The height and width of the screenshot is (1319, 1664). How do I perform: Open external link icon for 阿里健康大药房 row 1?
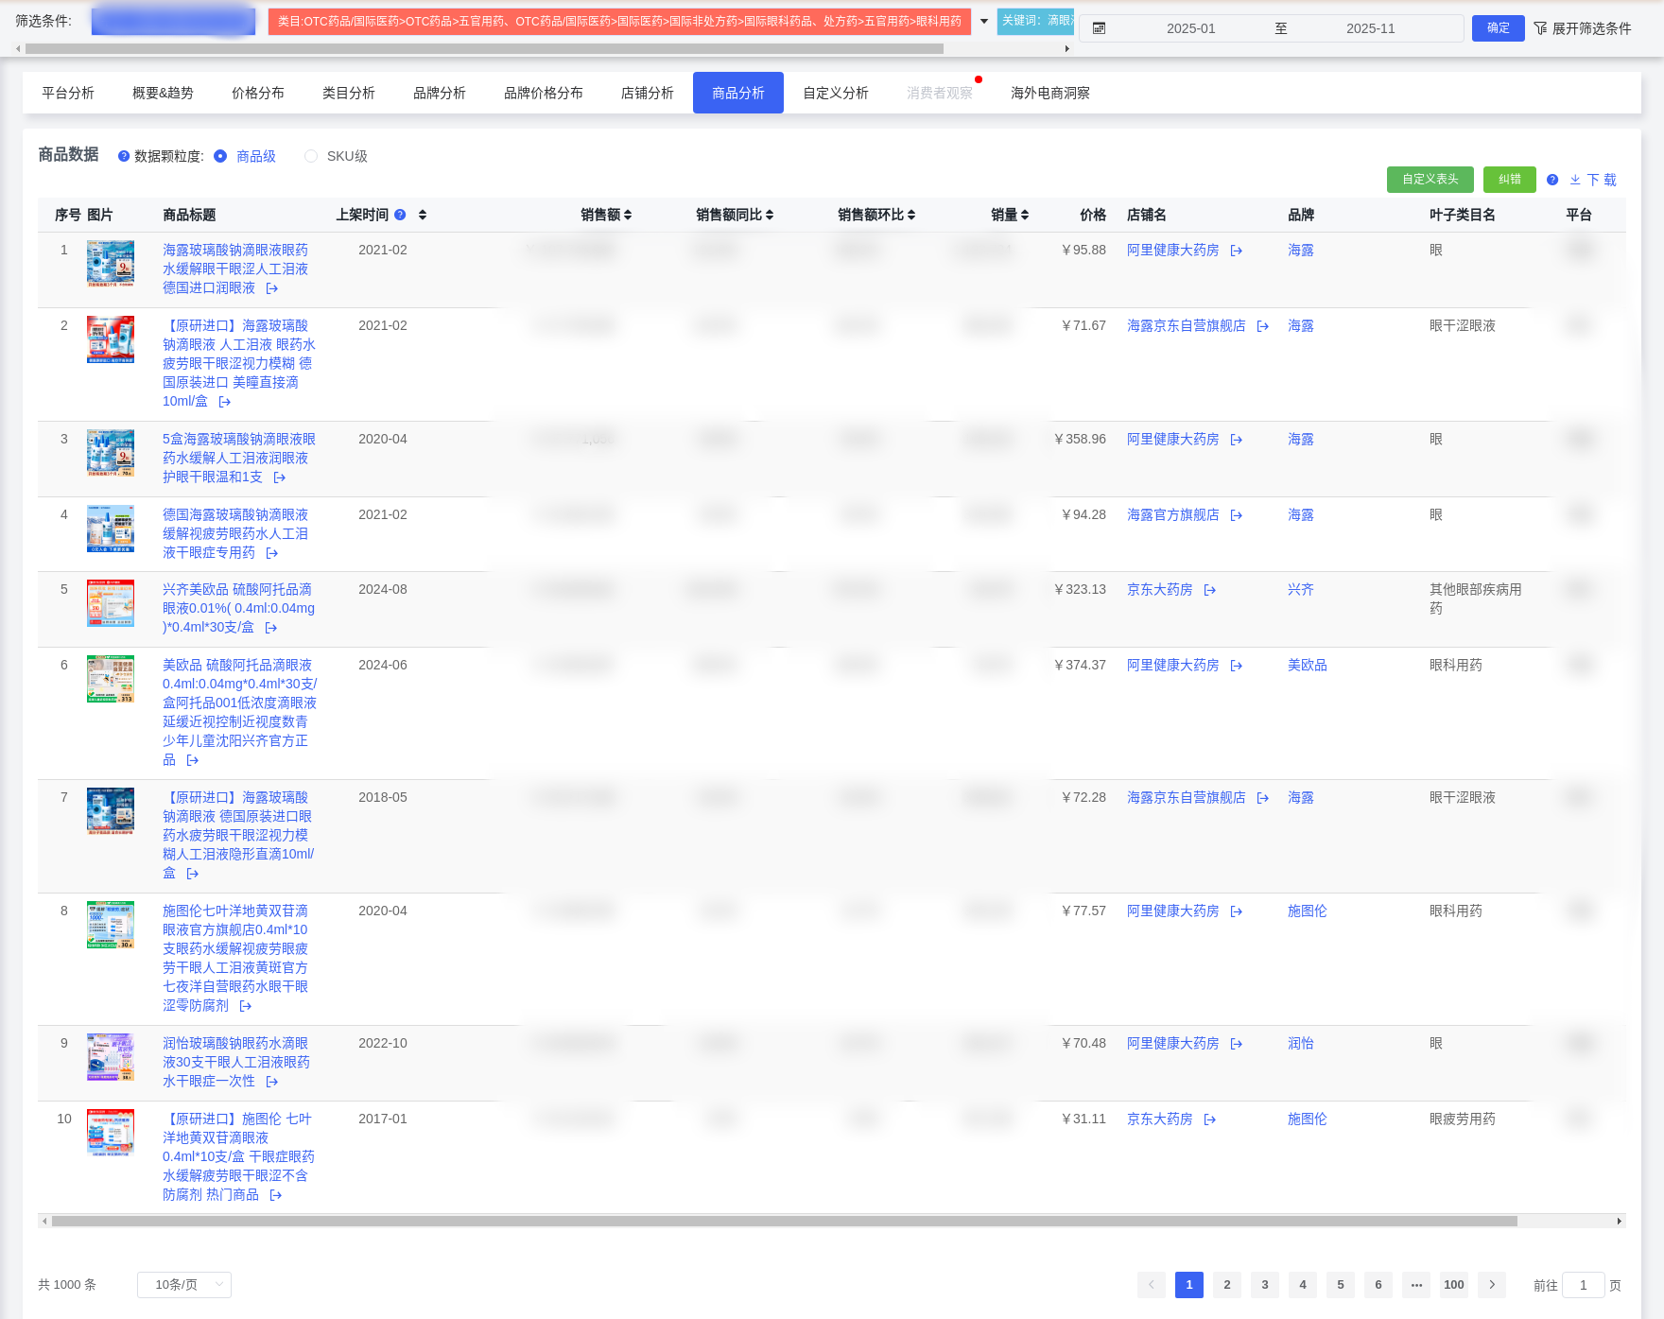coord(1237,251)
